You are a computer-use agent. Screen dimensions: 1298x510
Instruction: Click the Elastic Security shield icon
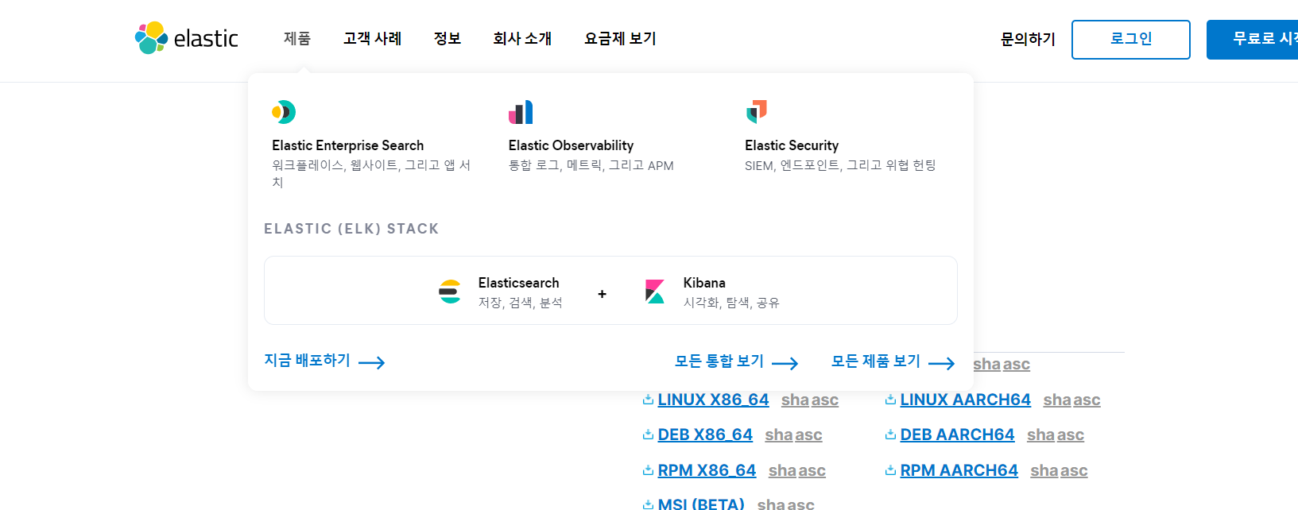click(757, 111)
